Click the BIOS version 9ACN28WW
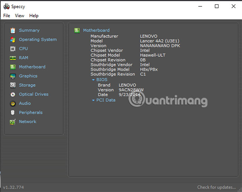This screenshot has width=242, height=192. 131,90
